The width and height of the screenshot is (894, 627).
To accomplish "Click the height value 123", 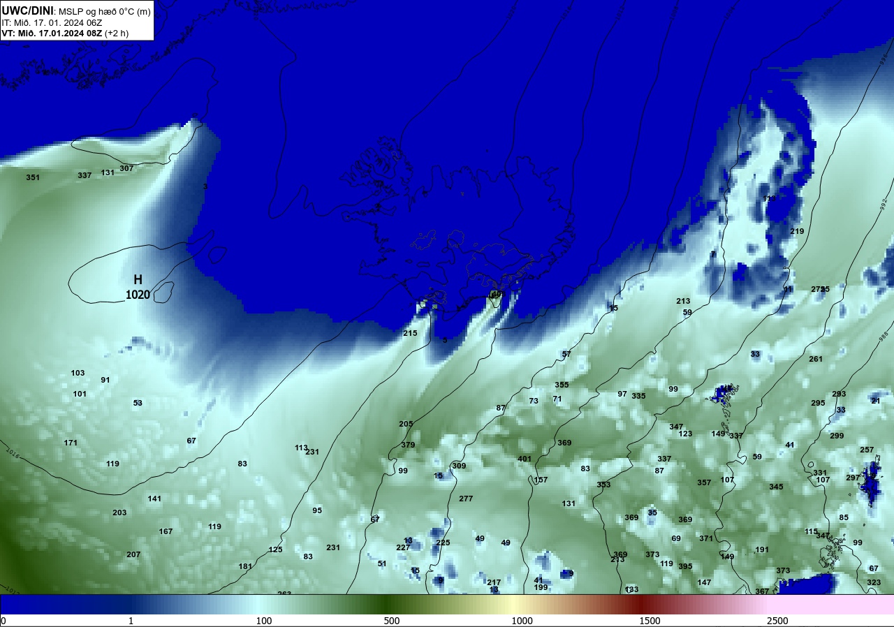I will point(685,434).
